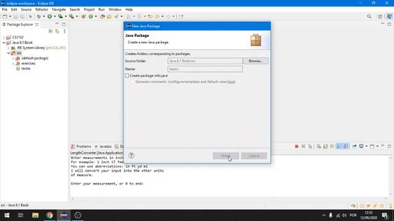Open the Refactor menu
Image resolution: width=394 pixels, height=221 pixels.
pos(42,10)
